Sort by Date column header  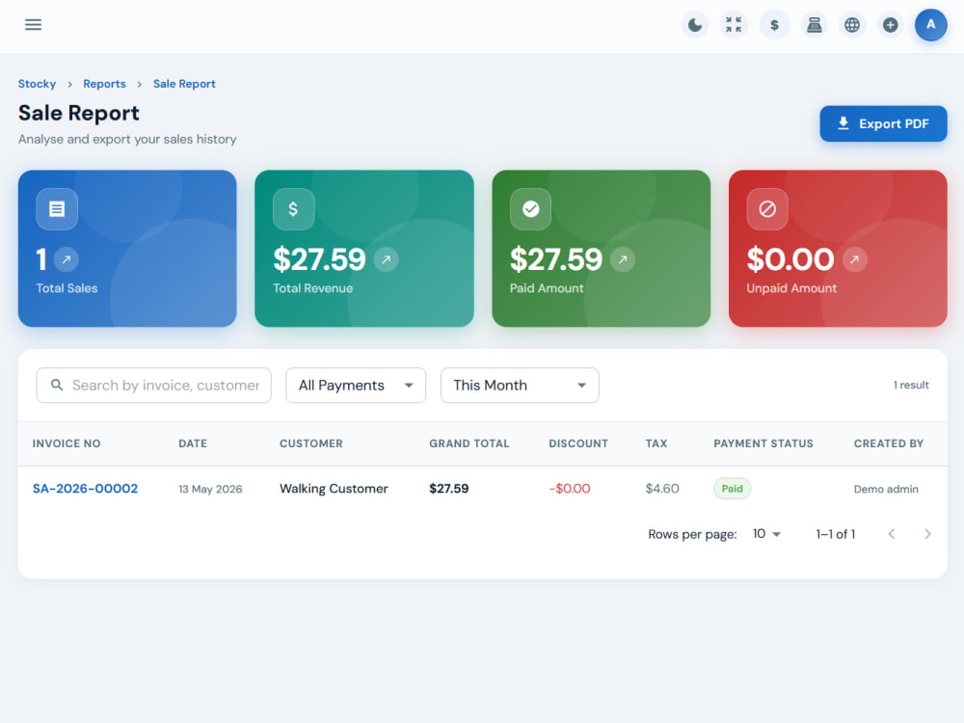(x=193, y=443)
